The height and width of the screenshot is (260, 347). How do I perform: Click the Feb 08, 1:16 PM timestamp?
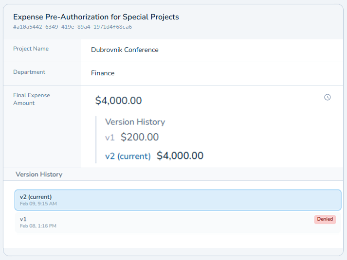pyautogui.click(x=38, y=226)
